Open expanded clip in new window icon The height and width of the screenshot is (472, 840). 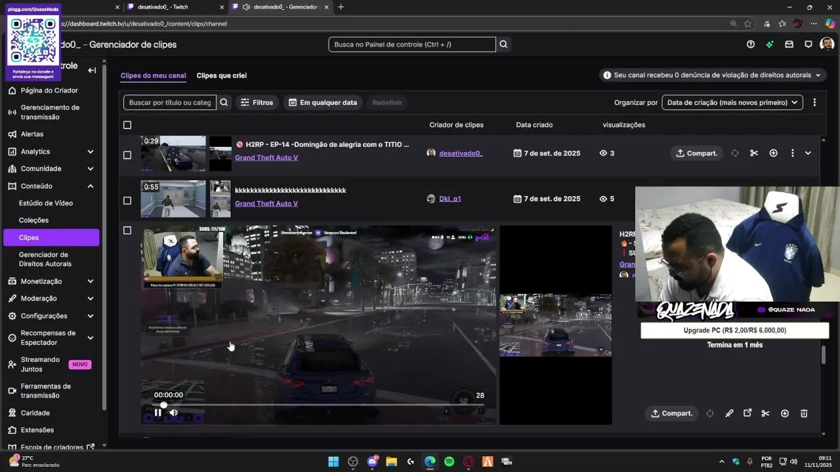(x=747, y=414)
